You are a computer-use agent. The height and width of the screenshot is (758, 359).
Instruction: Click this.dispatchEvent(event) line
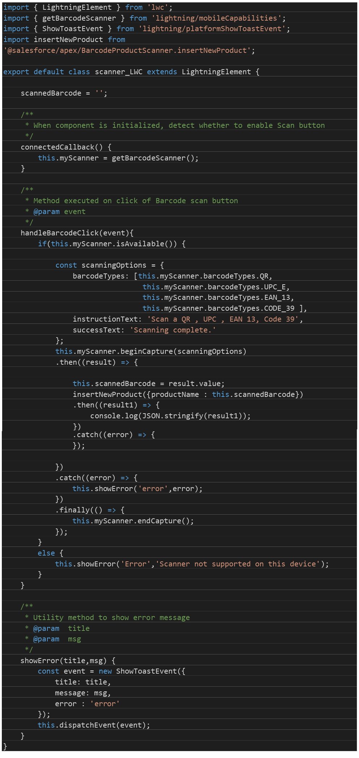pos(94,725)
